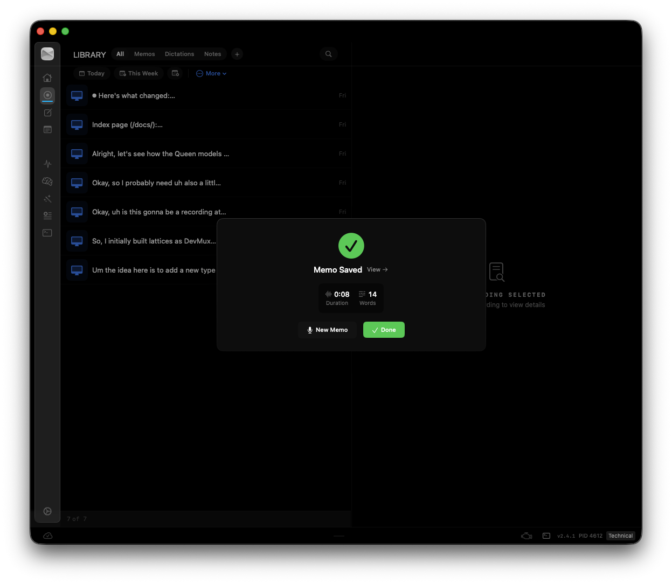
Task: Open "Okay, uh is this gonna be a recording" entry
Action: (205, 212)
